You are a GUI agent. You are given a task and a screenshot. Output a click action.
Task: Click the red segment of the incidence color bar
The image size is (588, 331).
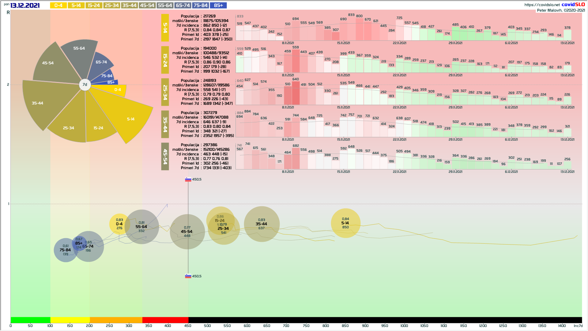[x=165, y=320]
